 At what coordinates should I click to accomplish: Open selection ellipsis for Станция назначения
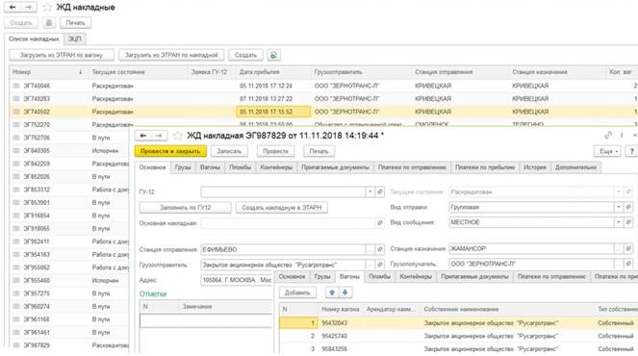(x=619, y=248)
